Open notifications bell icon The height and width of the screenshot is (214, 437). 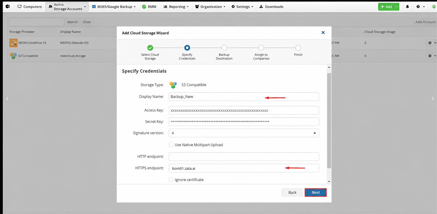coord(408,6)
